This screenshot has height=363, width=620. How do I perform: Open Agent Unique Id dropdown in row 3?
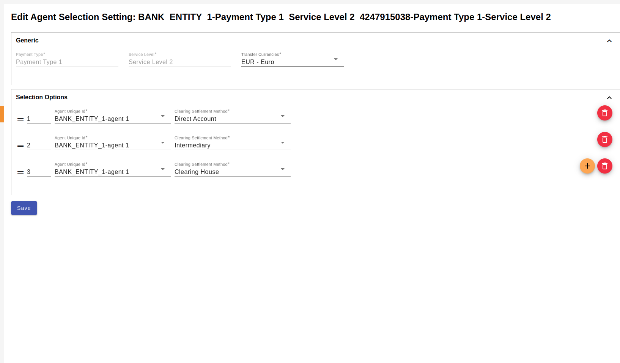pyautogui.click(x=112, y=172)
